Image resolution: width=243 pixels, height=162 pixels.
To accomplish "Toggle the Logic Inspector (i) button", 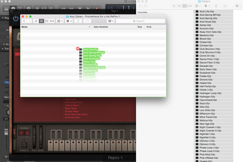I will pyautogui.click(x=13, y=9).
